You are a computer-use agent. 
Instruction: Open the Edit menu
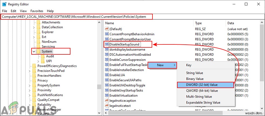[x=13, y=11]
